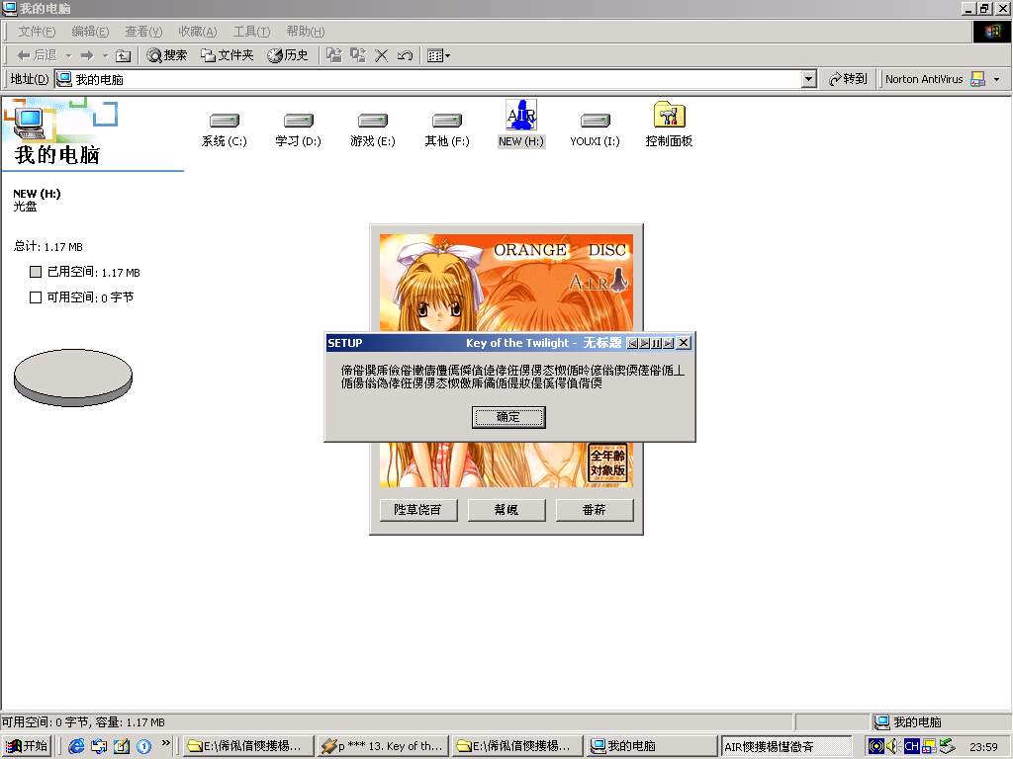Image resolution: width=1013 pixels, height=759 pixels.
Task: Click the disk usage pie chart
Action: click(x=73, y=378)
